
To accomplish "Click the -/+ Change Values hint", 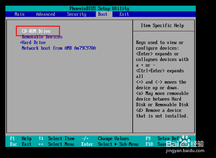I will tap(105, 138).
